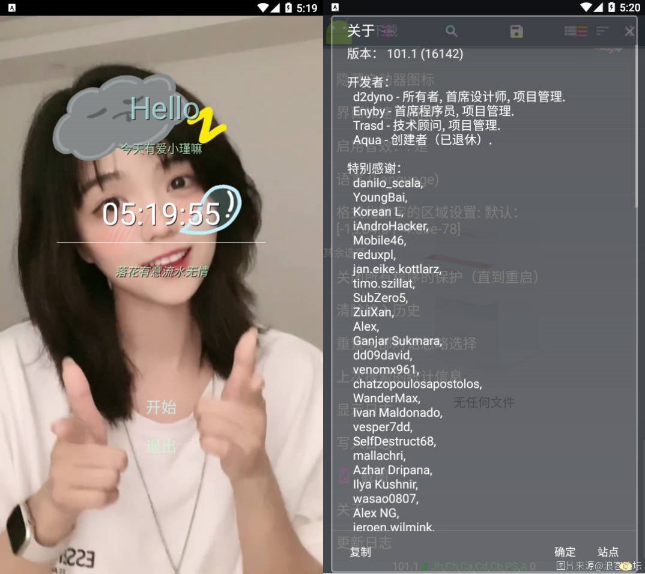Click the YoungBai name
Viewport: 645px width, 574px height.
(x=380, y=198)
